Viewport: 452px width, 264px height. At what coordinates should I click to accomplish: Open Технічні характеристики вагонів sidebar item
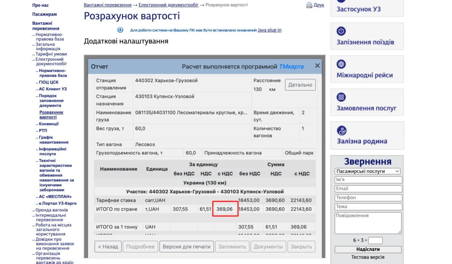(56, 175)
